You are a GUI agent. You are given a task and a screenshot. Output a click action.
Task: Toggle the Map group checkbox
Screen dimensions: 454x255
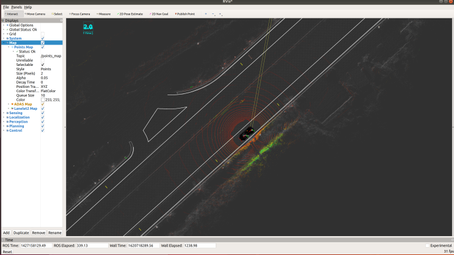tap(43, 43)
